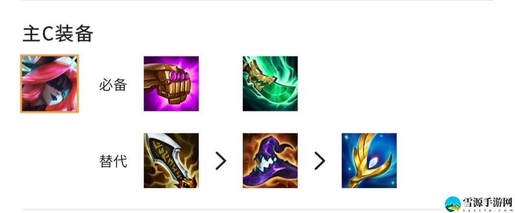Select the 替代 row label
The width and height of the screenshot is (515, 213).
pyautogui.click(x=113, y=162)
